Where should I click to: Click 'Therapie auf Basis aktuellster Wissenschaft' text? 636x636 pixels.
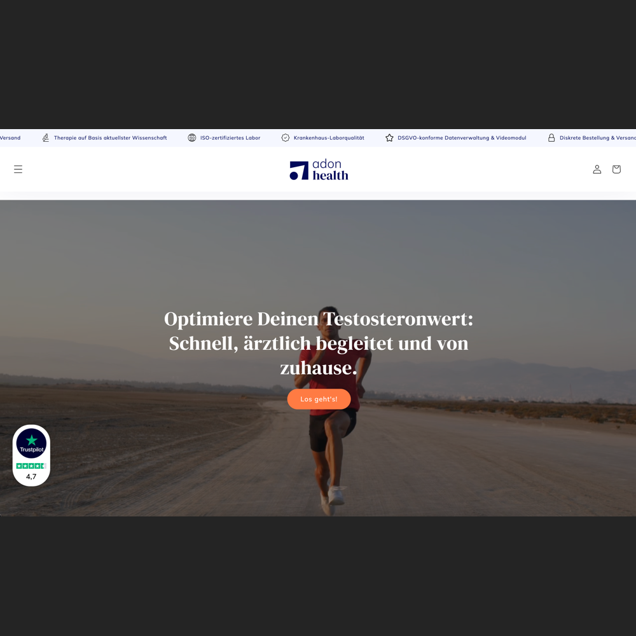110,138
